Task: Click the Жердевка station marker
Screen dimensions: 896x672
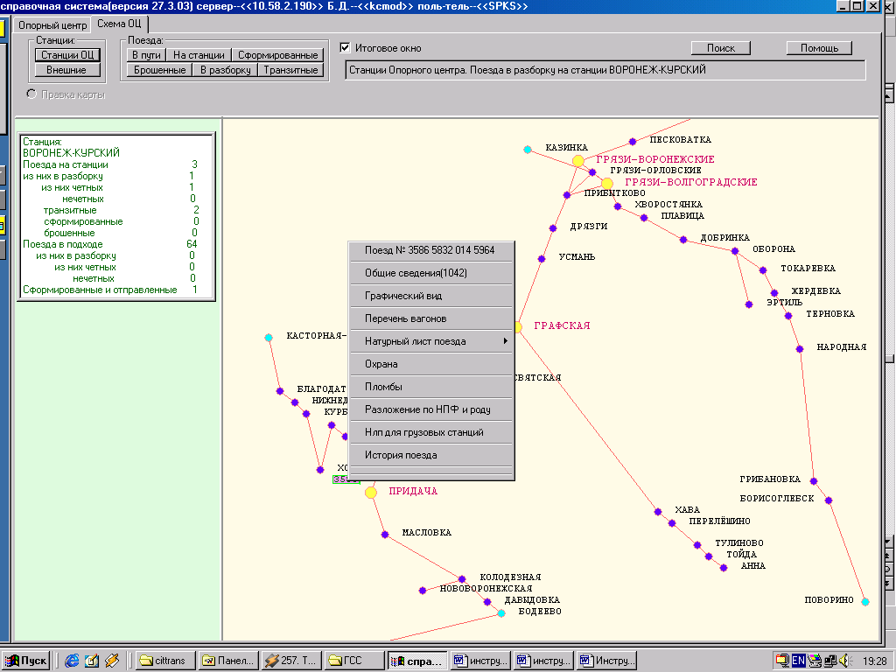Action: click(x=774, y=293)
